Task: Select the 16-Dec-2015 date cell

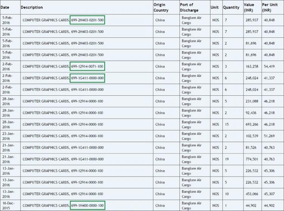Action: (8, 206)
